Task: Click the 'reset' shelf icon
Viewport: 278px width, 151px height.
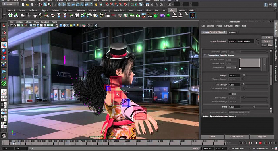Action: [174, 15]
